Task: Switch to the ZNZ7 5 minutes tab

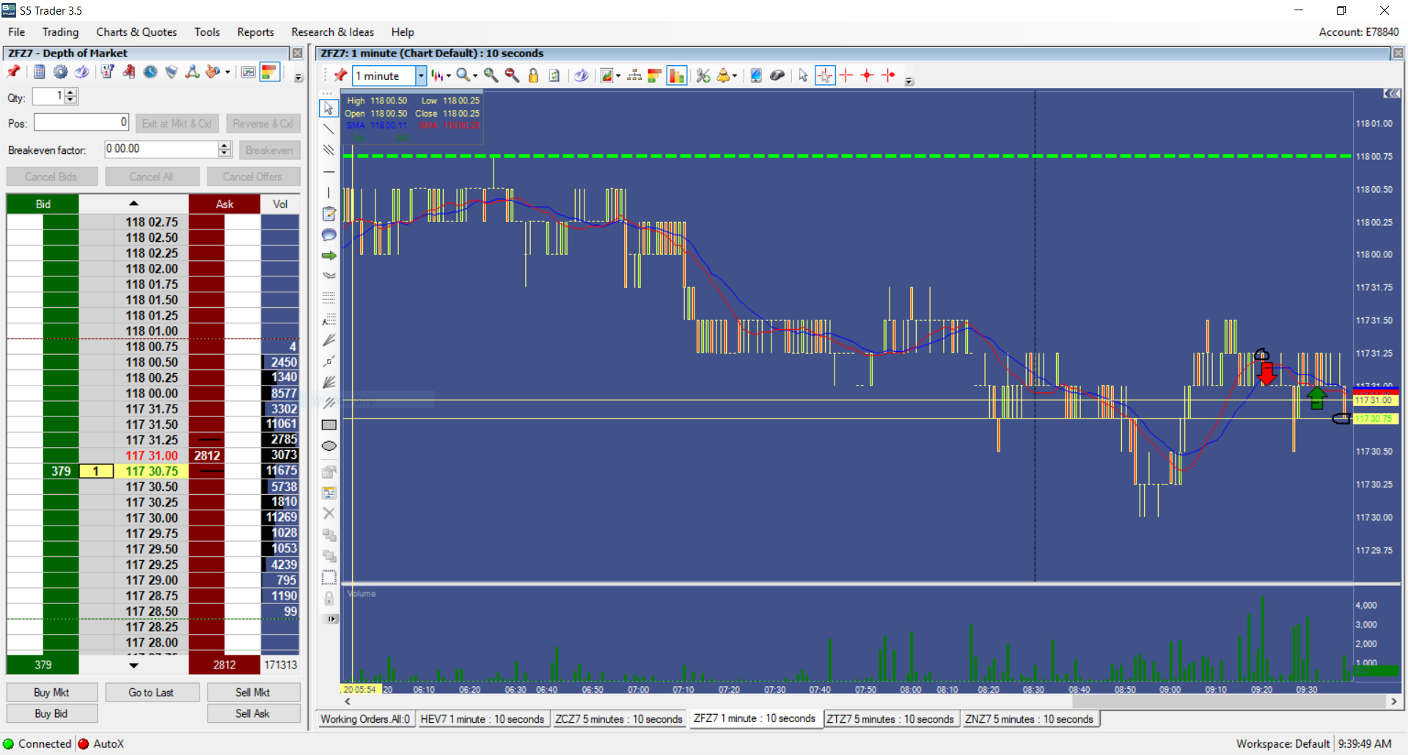Action: tap(1029, 719)
